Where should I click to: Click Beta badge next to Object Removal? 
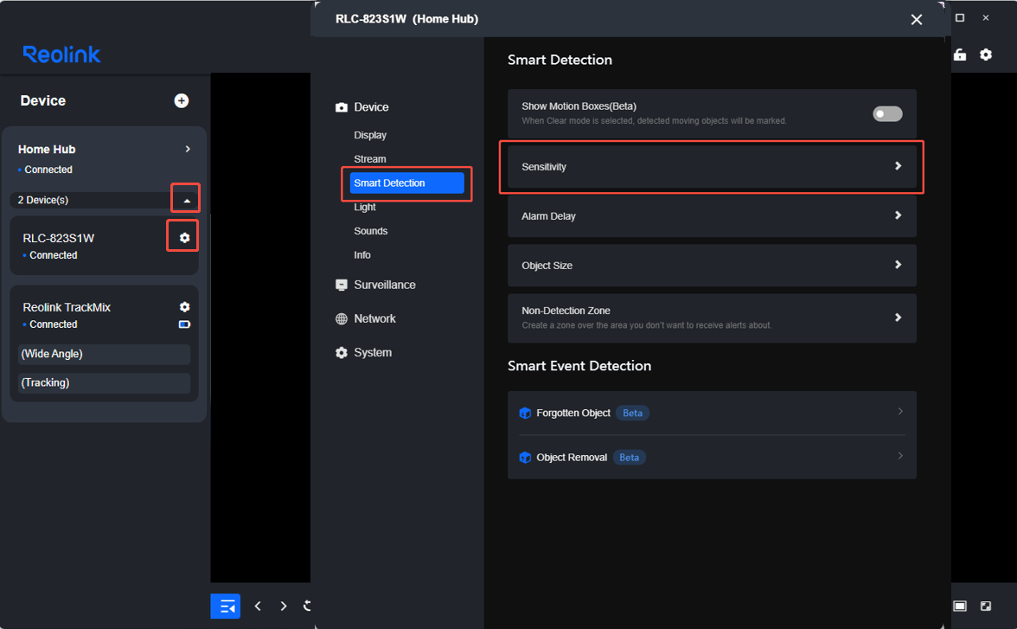630,457
